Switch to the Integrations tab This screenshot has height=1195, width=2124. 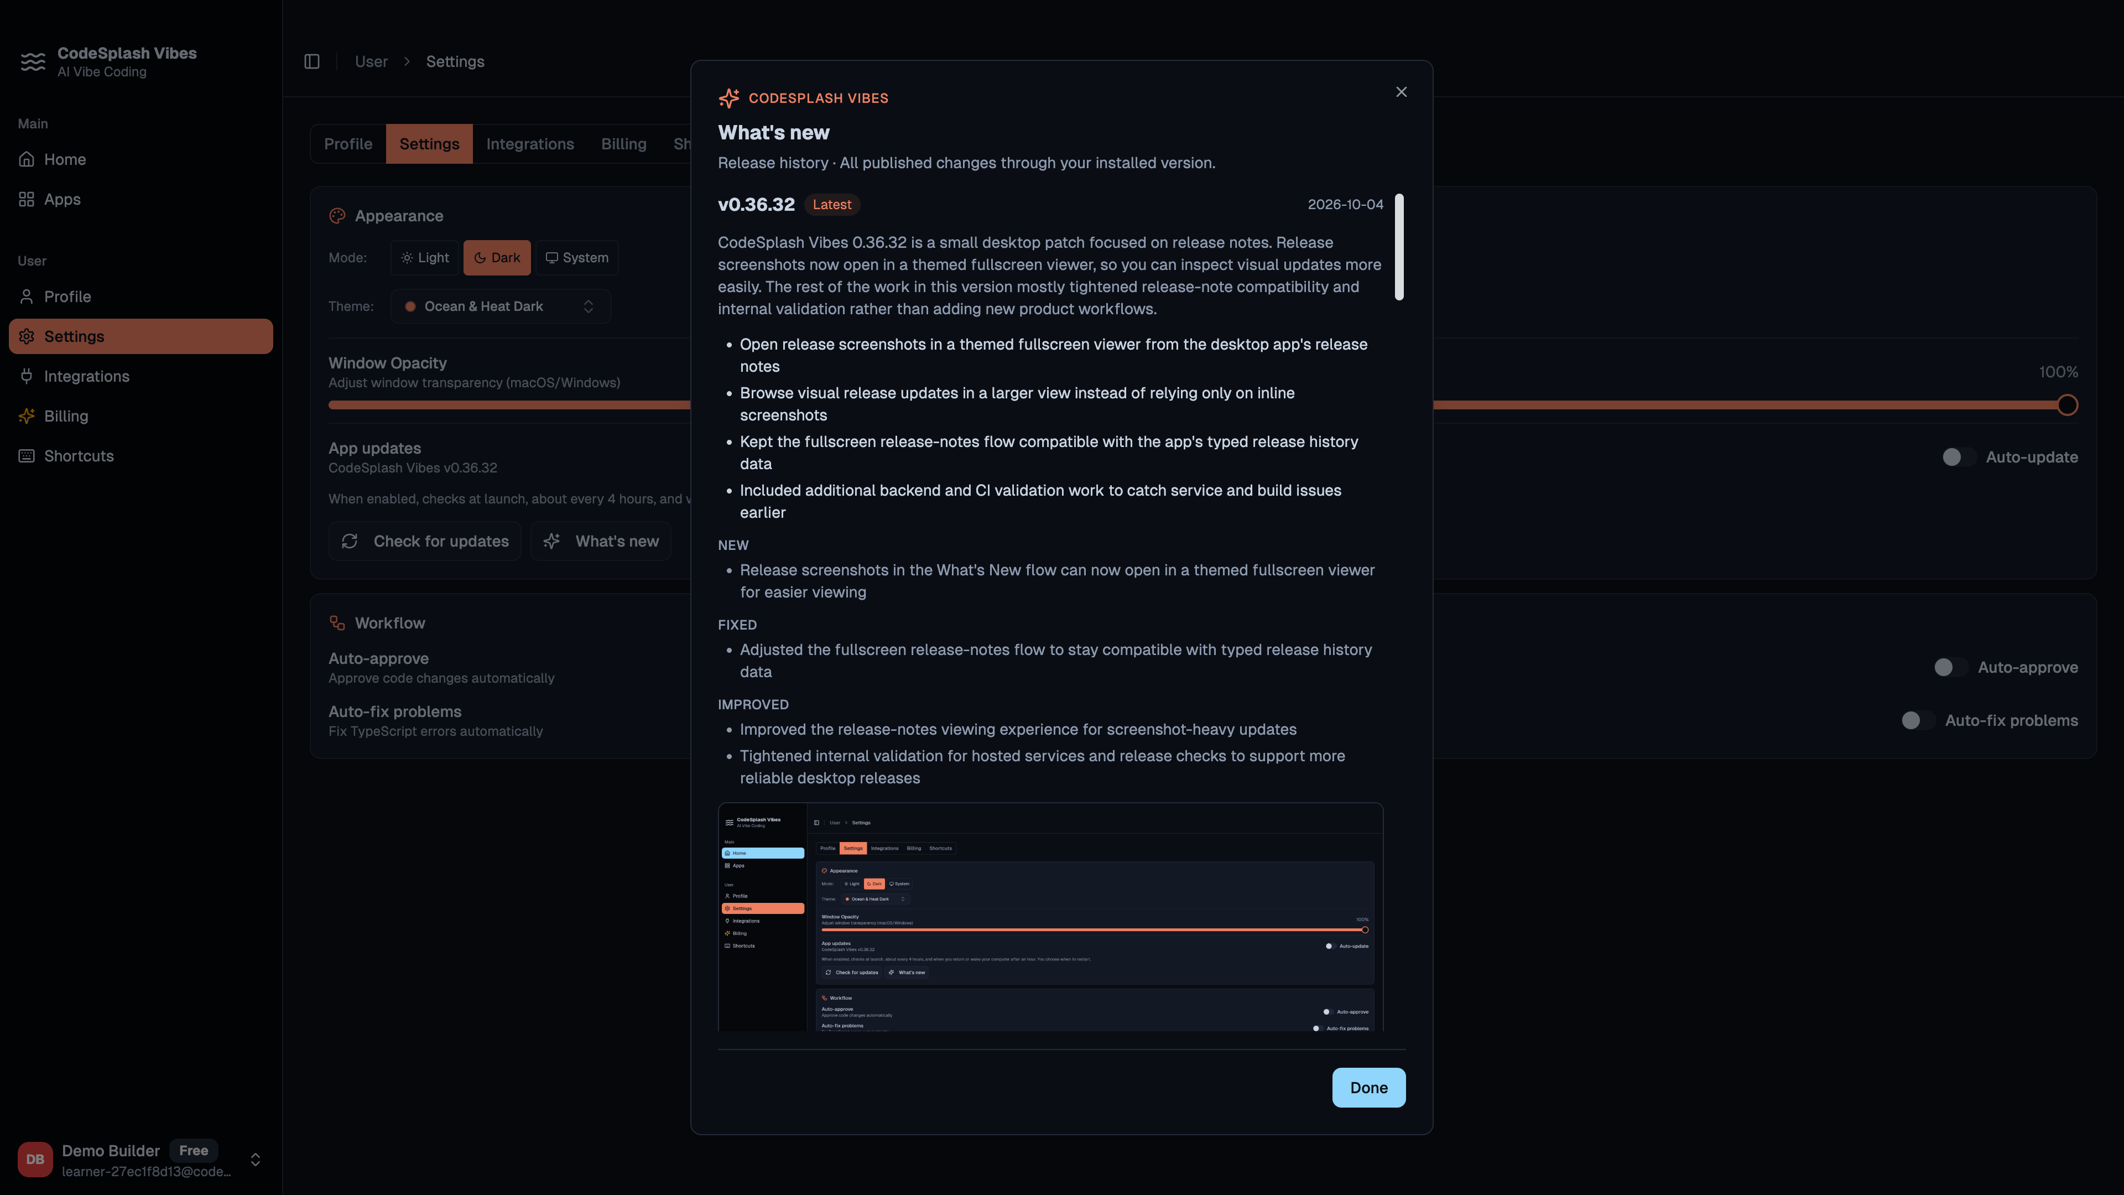coord(530,144)
